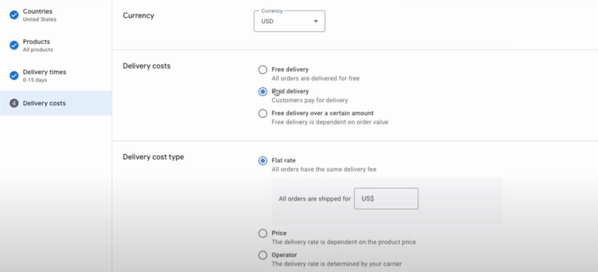This screenshot has width=598, height=272.
Task: Click the Operator option label text
Action: pyautogui.click(x=284, y=255)
